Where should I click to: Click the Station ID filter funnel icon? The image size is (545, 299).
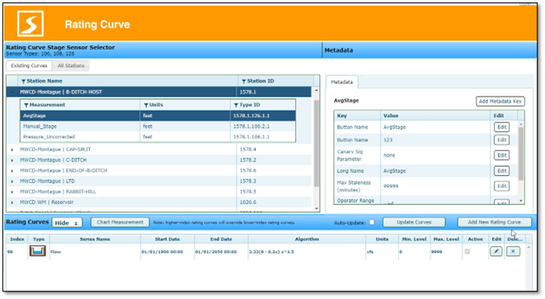point(244,82)
